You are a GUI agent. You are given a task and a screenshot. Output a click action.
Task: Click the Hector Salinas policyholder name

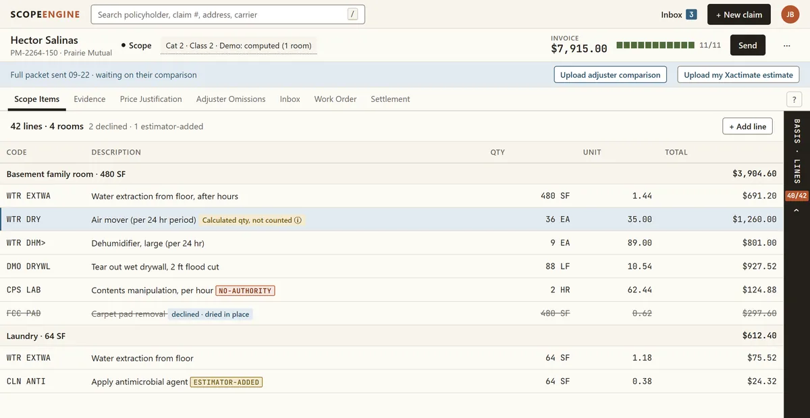pyautogui.click(x=44, y=40)
